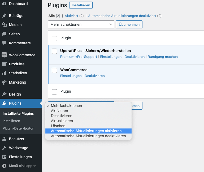Go to Seiten in the sidebar
Image resolution: width=204 pixels, height=172 pixels.
[21, 34]
